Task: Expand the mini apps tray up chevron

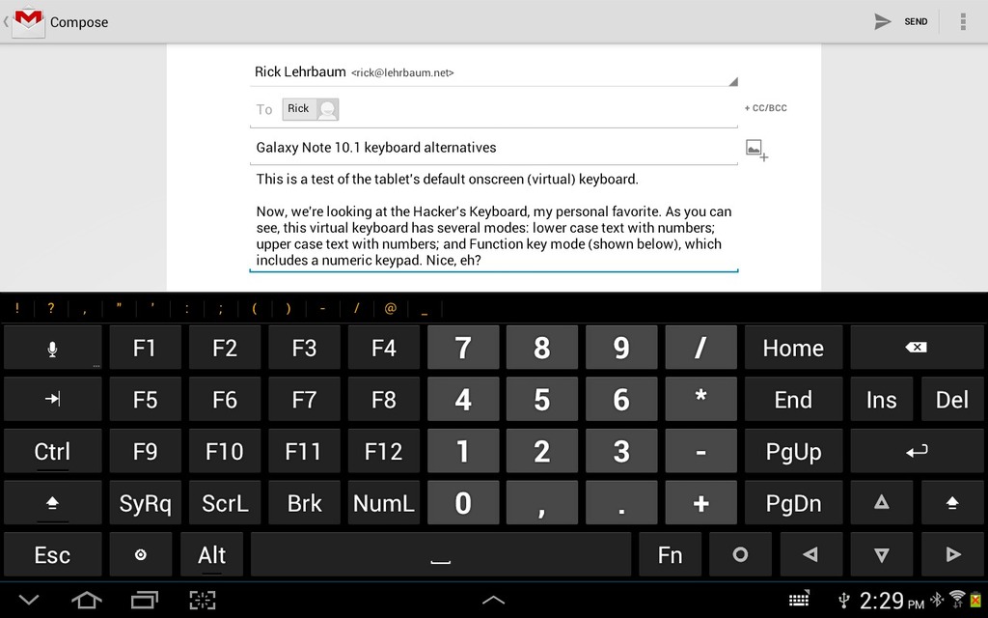Action: tap(493, 600)
